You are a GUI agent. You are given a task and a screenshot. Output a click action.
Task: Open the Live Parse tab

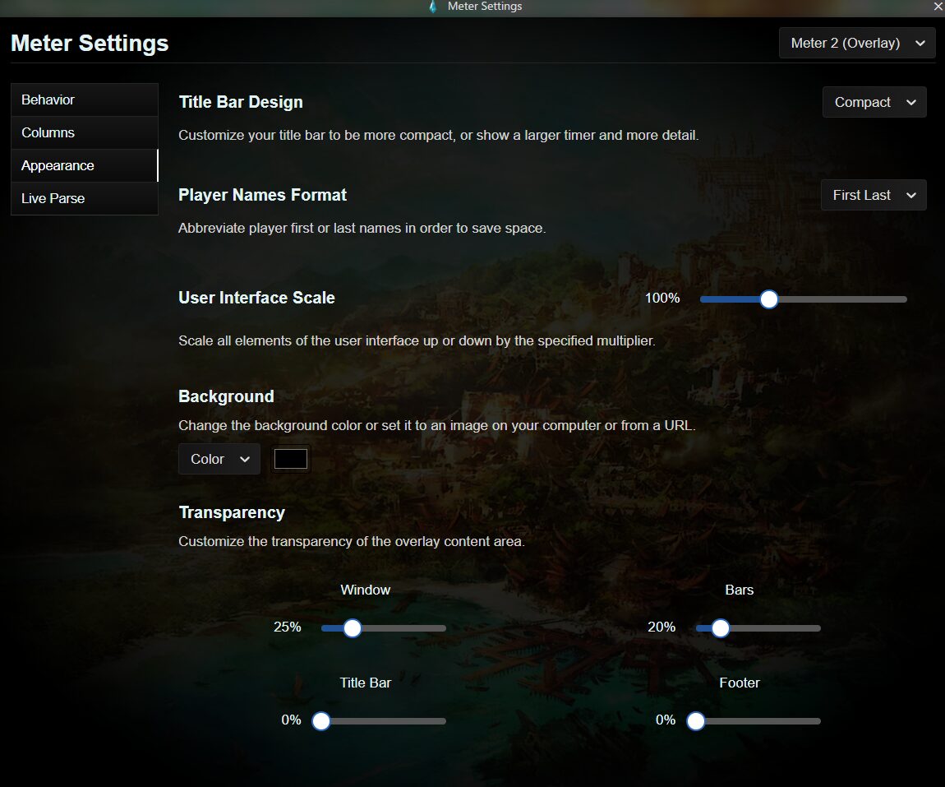pyautogui.click(x=84, y=198)
